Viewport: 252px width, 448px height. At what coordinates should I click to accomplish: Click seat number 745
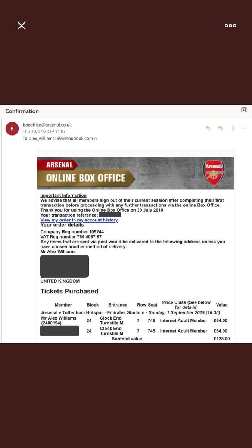[151, 331]
